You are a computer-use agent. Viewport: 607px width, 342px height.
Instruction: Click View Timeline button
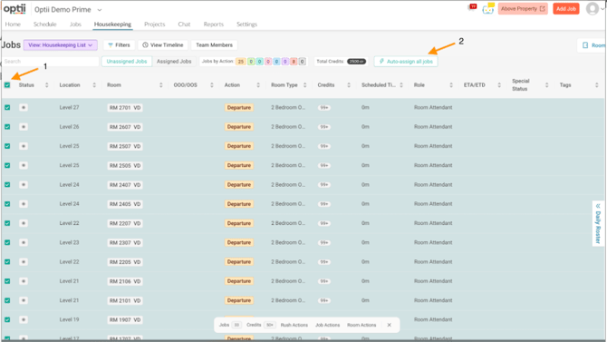[163, 45]
